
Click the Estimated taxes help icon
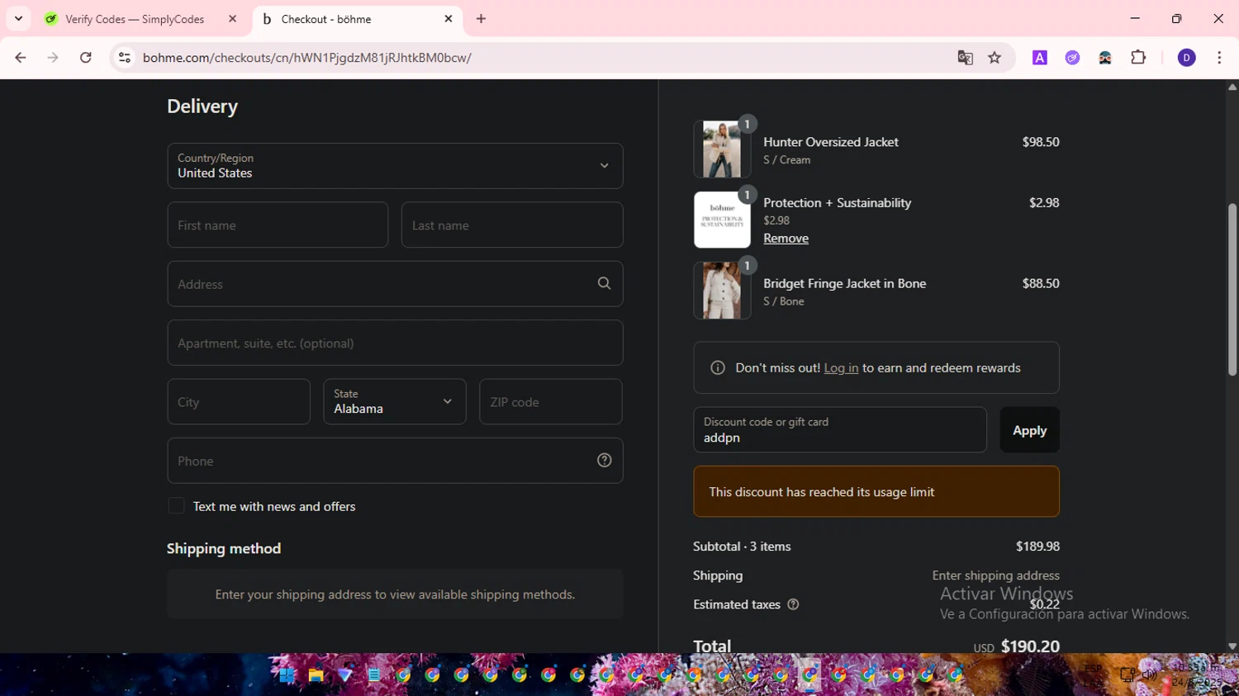click(x=793, y=604)
